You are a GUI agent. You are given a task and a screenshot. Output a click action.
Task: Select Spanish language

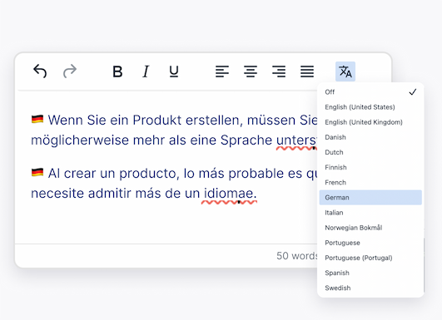coord(370,273)
